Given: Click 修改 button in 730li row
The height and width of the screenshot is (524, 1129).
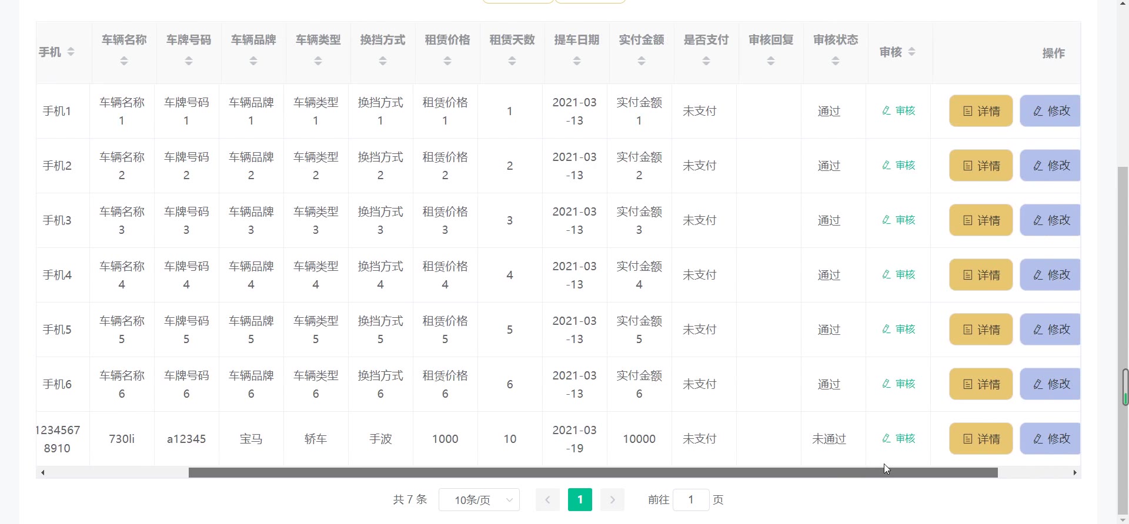Looking at the screenshot, I should click(x=1050, y=438).
